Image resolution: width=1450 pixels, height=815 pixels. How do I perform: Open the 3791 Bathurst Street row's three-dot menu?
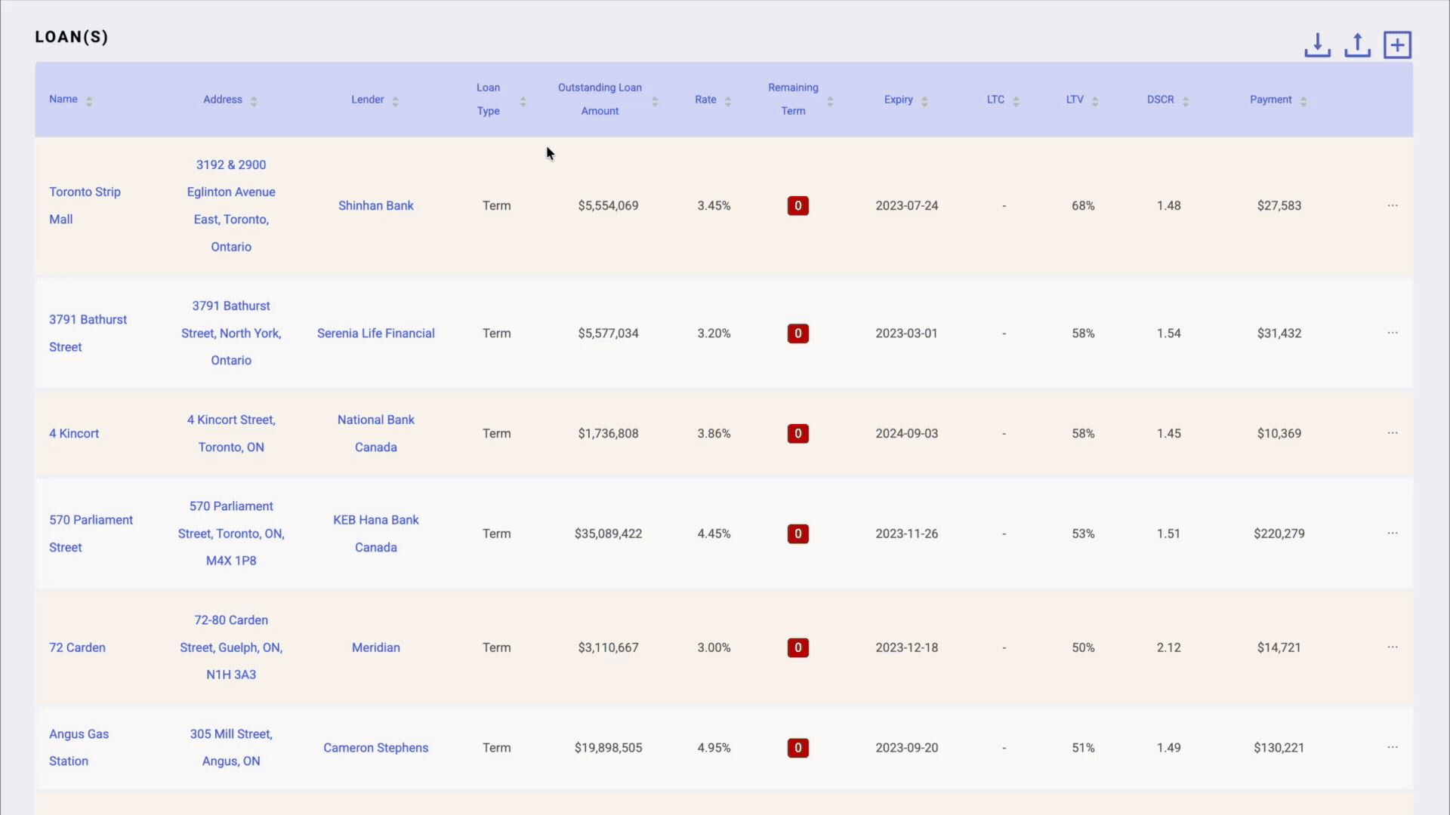pos(1392,333)
